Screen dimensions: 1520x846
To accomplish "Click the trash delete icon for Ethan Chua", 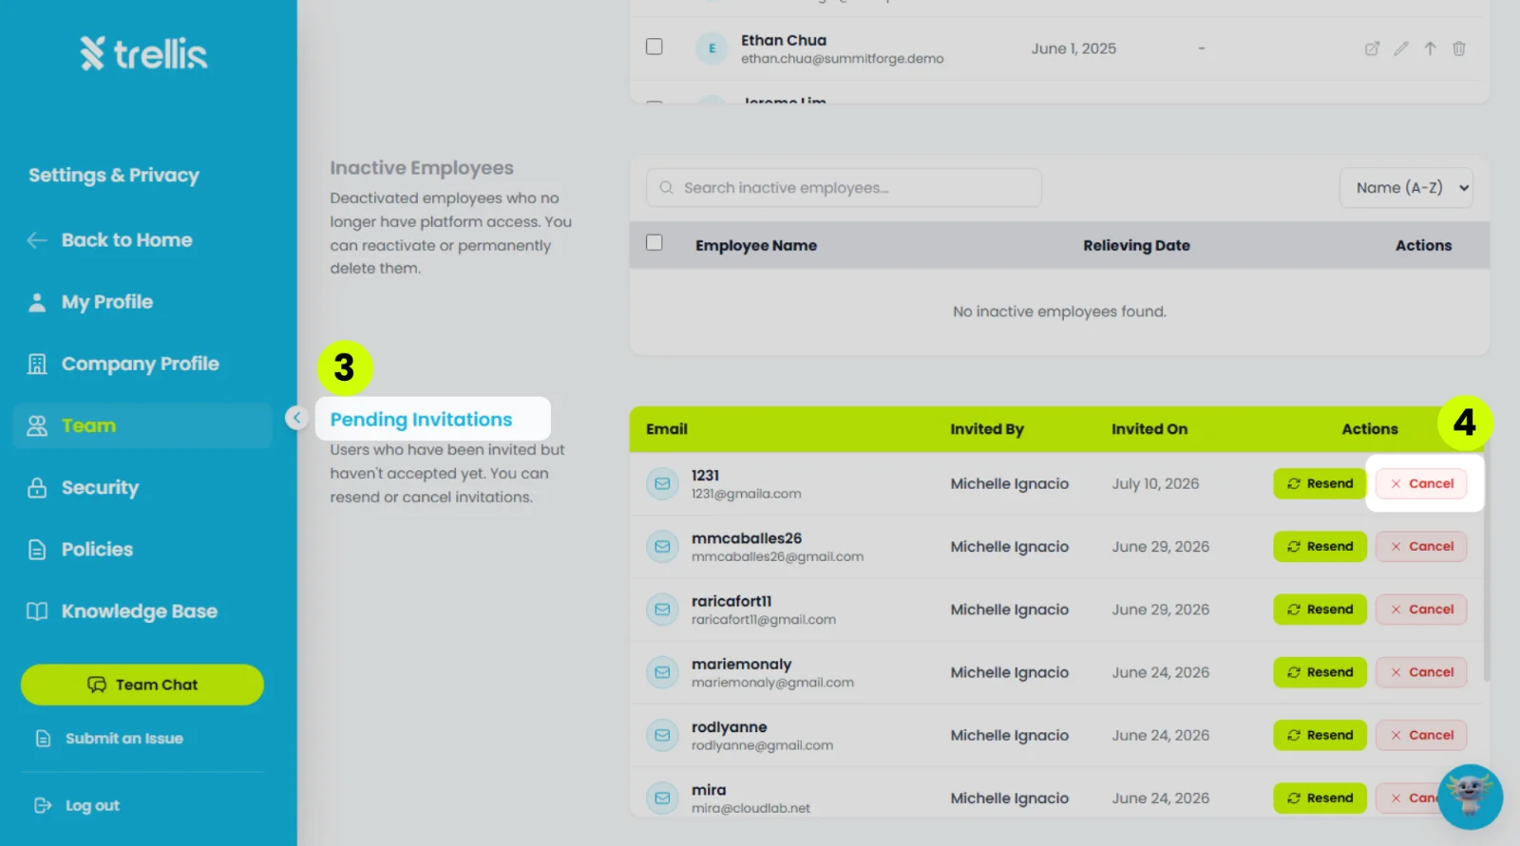I will pos(1459,48).
